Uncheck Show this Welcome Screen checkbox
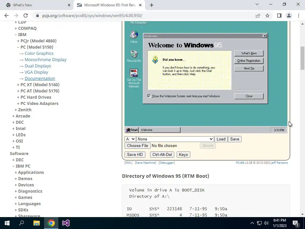Image resolution: width=305 pixels, height=229 pixels. pyautogui.click(x=149, y=96)
